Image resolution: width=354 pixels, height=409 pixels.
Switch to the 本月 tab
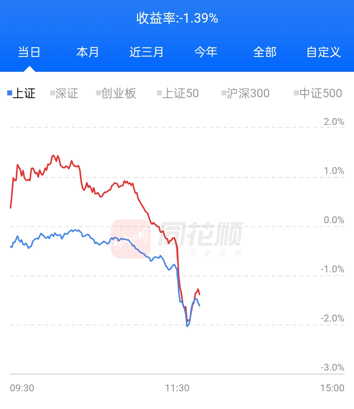[88, 52]
